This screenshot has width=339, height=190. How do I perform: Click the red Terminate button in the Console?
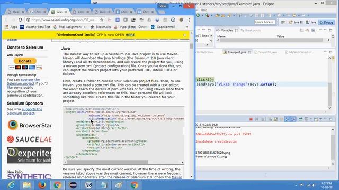point(251,119)
